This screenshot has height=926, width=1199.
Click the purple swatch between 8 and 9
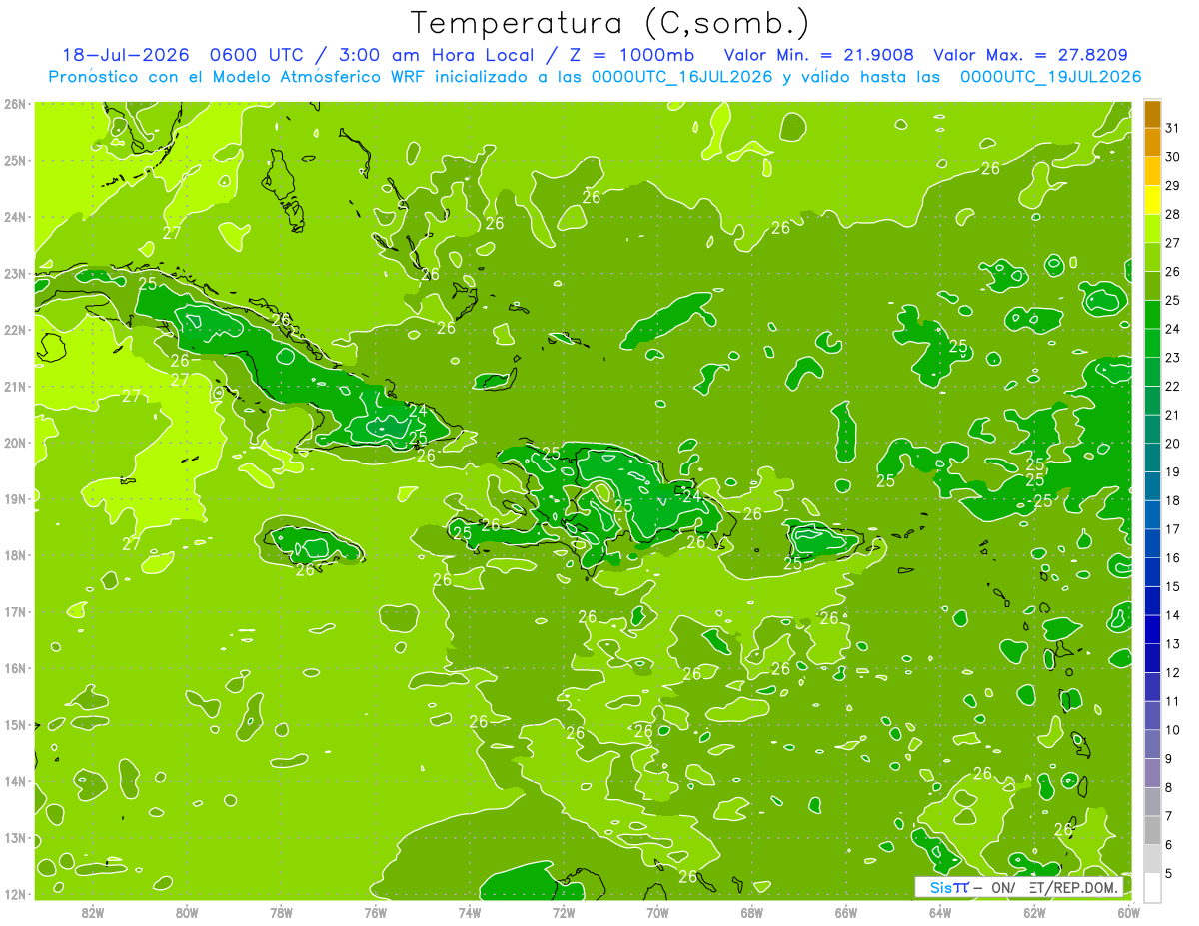pos(1152,773)
